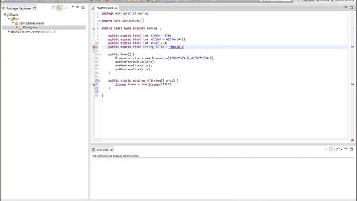Jump to warning marker in overview ruler
The height and width of the screenshot is (201, 357).
click(353, 28)
